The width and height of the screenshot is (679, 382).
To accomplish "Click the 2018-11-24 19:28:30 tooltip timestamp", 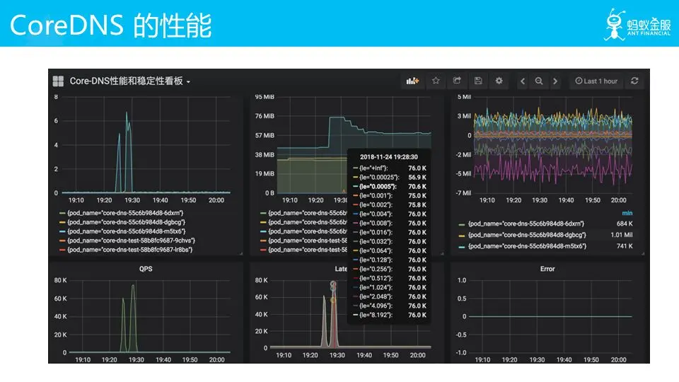I will tap(389, 157).
